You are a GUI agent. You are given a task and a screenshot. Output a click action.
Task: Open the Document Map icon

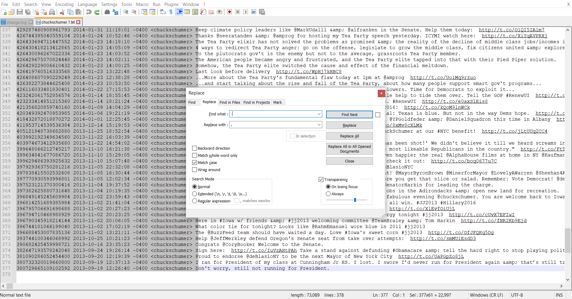[195, 12]
